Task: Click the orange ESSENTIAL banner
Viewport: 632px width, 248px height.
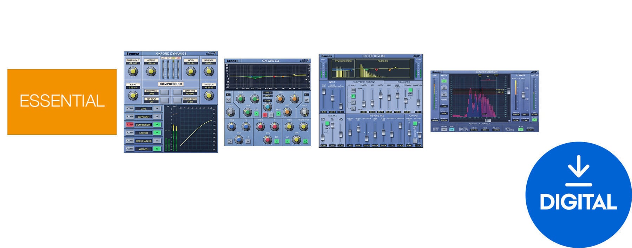Action: click(62, 102)
